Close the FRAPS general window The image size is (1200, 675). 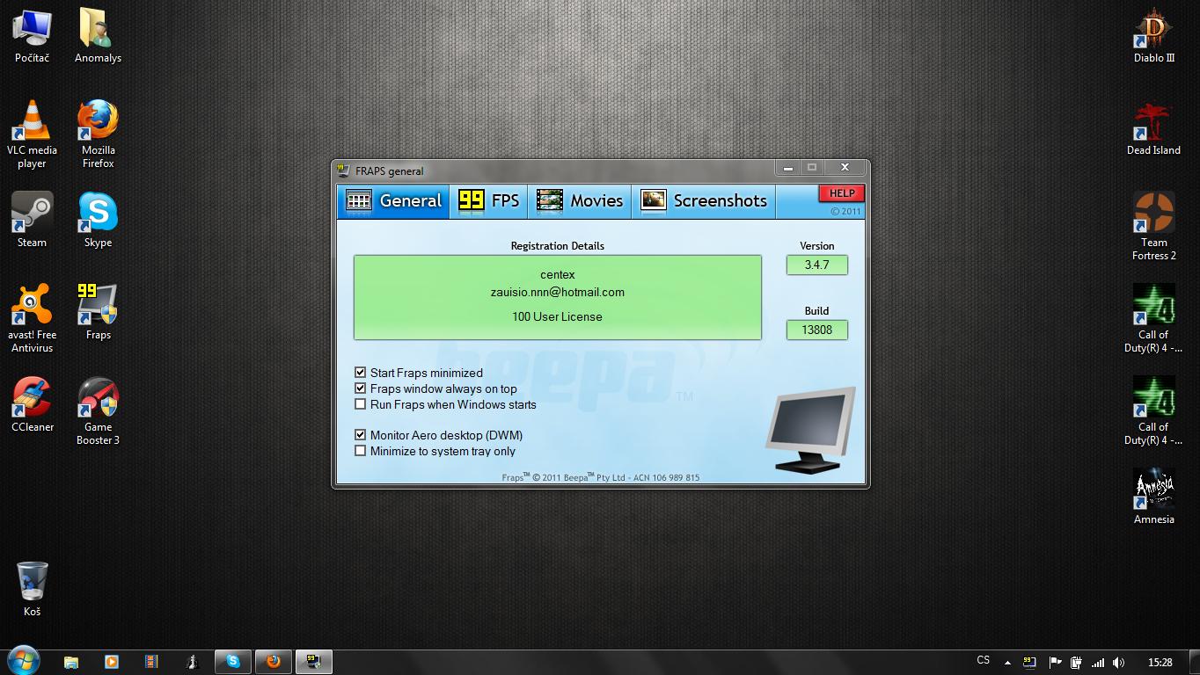click(x=845, y=167)
